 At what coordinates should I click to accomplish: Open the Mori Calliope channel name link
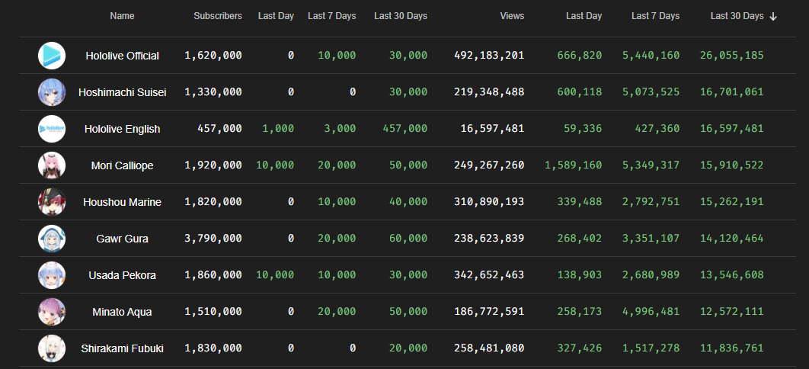click(122, 165)
